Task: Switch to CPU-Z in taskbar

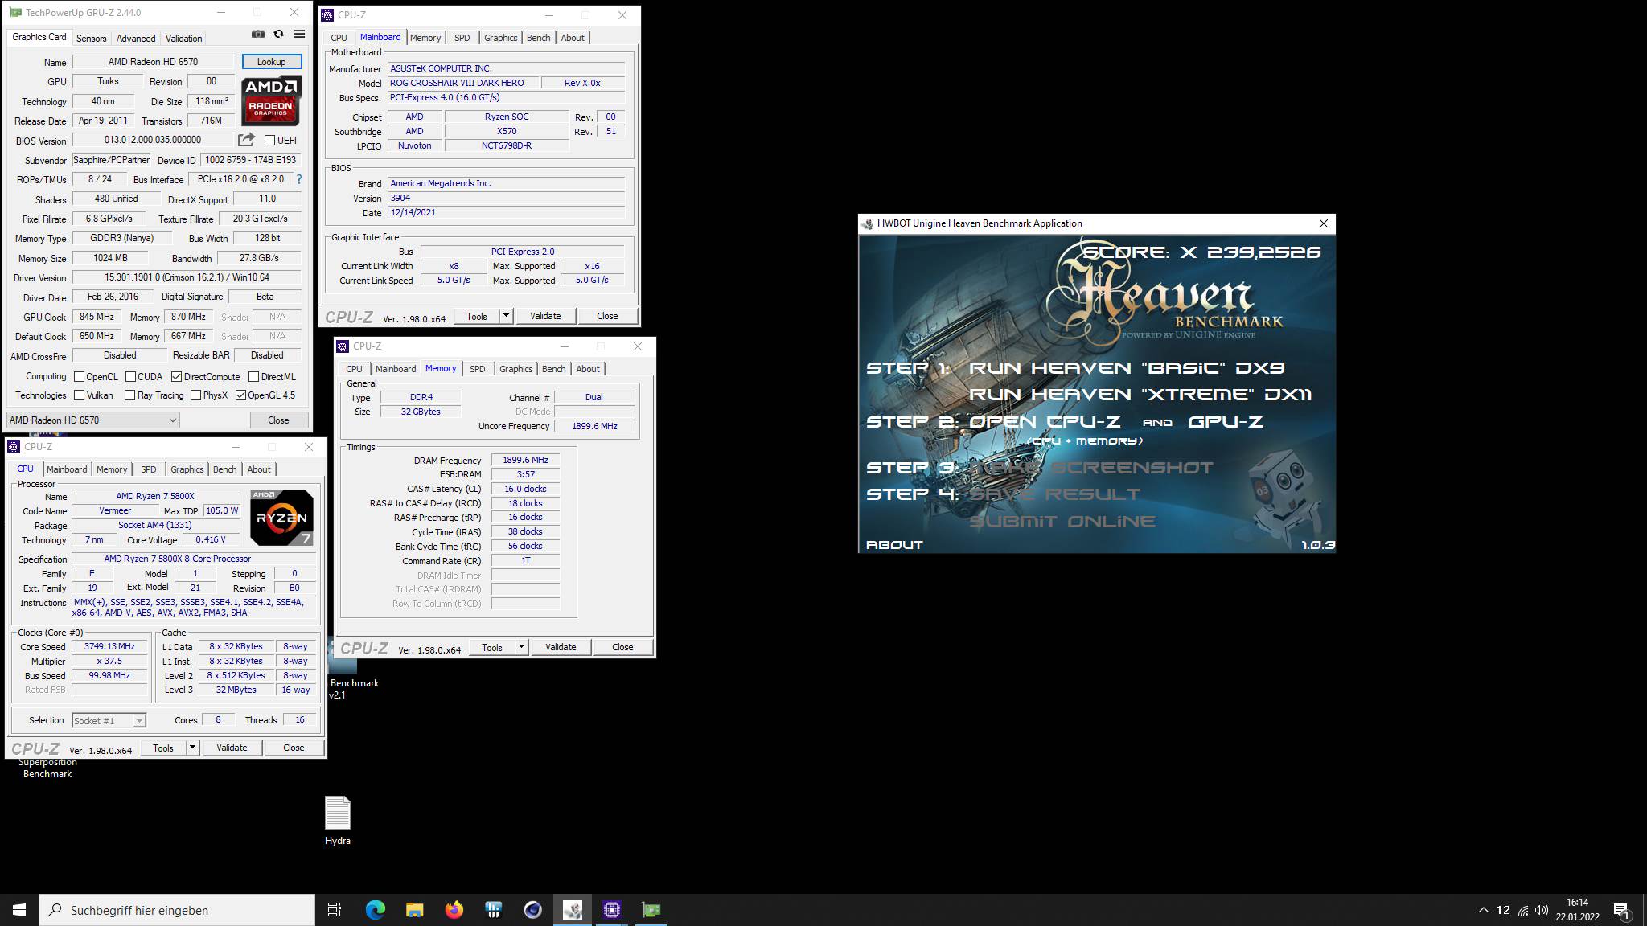Action: pos(611,910)
